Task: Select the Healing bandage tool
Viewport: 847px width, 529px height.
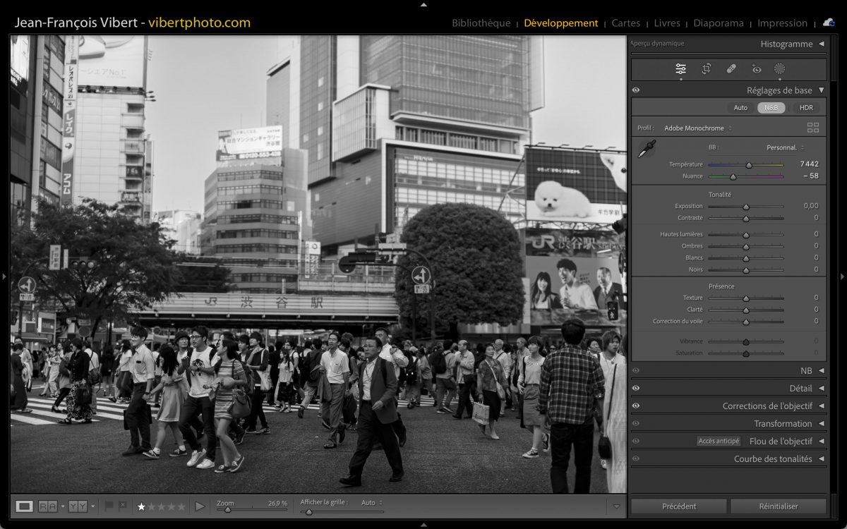Action: point(731,69)
